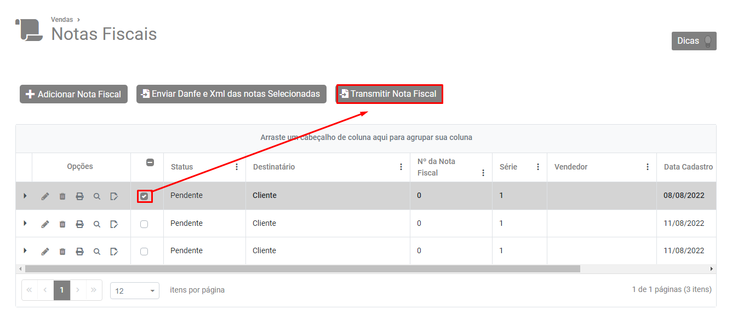Screen dimensions: 755x321
Task: Click Enviar Danfe e Xml das notas Selecionadas
Action: click(x=231, y=94)
